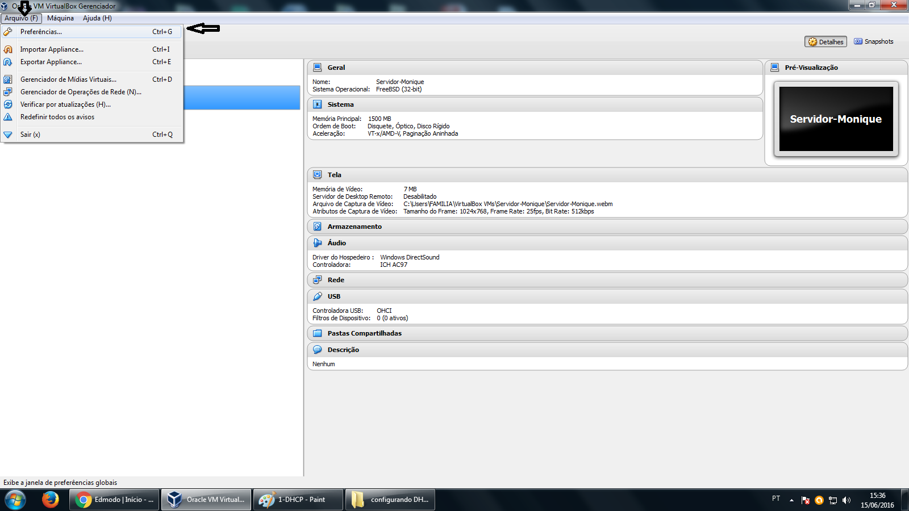Click the Nenhum description text
Viewport: 909px width, 511px height.
click(x=323, y=364)
